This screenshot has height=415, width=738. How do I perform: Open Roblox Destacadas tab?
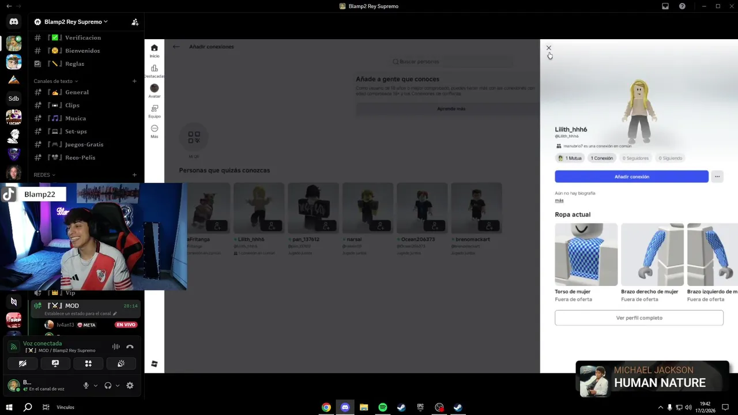click(x=154, y=71)
